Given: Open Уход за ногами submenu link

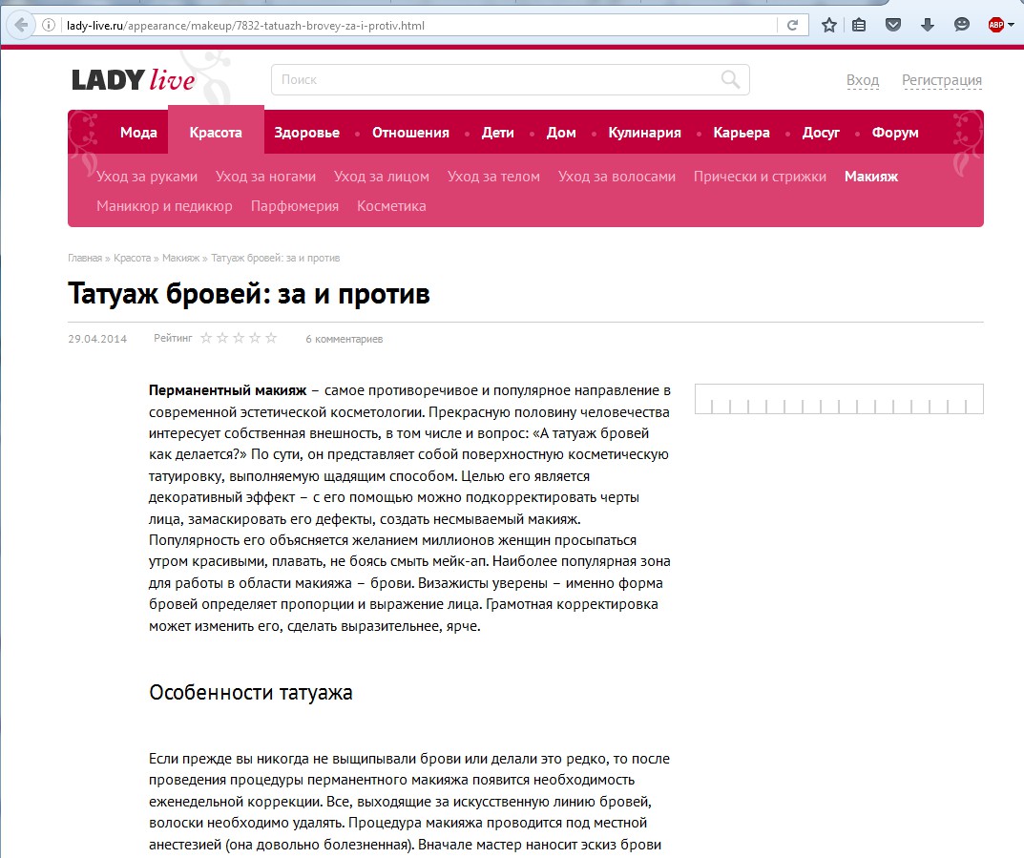Looking at the screenshot, I should point(266,177).
